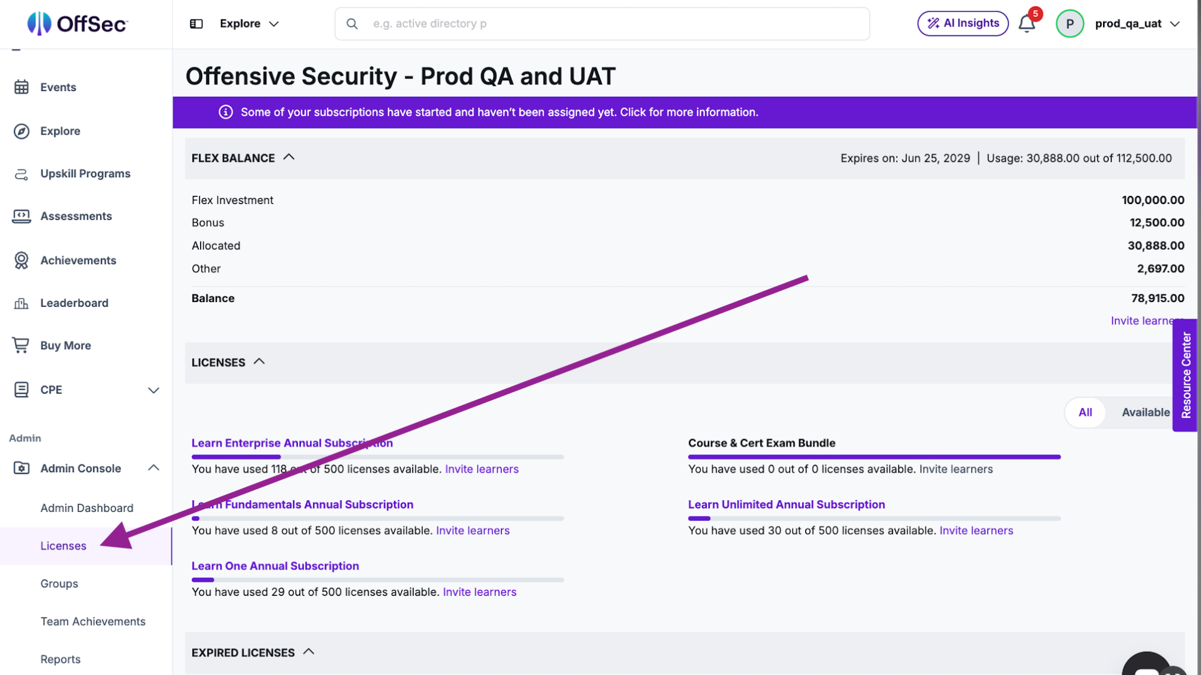This screenshot has width=1201, height=675.
Task: Open Learn Fundamentals Annual Subscription
Action: click(x=303, y=504)
